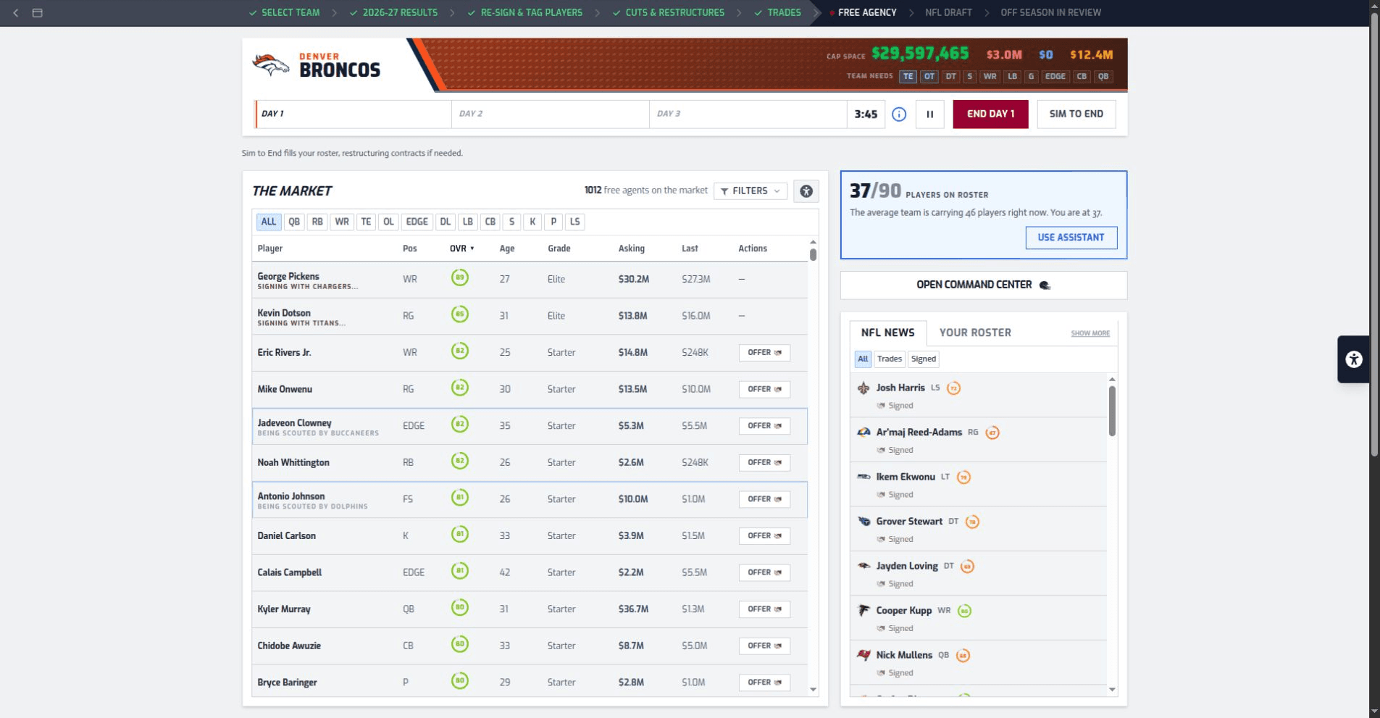
Task: Pause the free agency timer
Action: tap(930, 114)
